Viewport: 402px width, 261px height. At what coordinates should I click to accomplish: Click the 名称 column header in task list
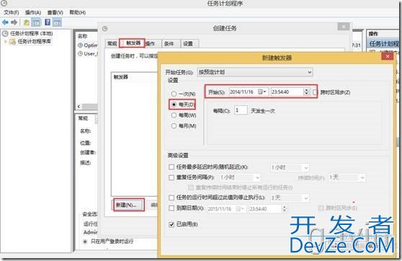pos(83,36)
